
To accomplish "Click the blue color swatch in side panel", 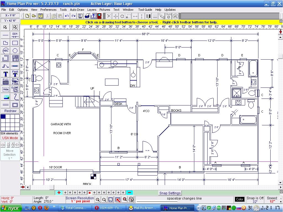I will pos(3,116).
